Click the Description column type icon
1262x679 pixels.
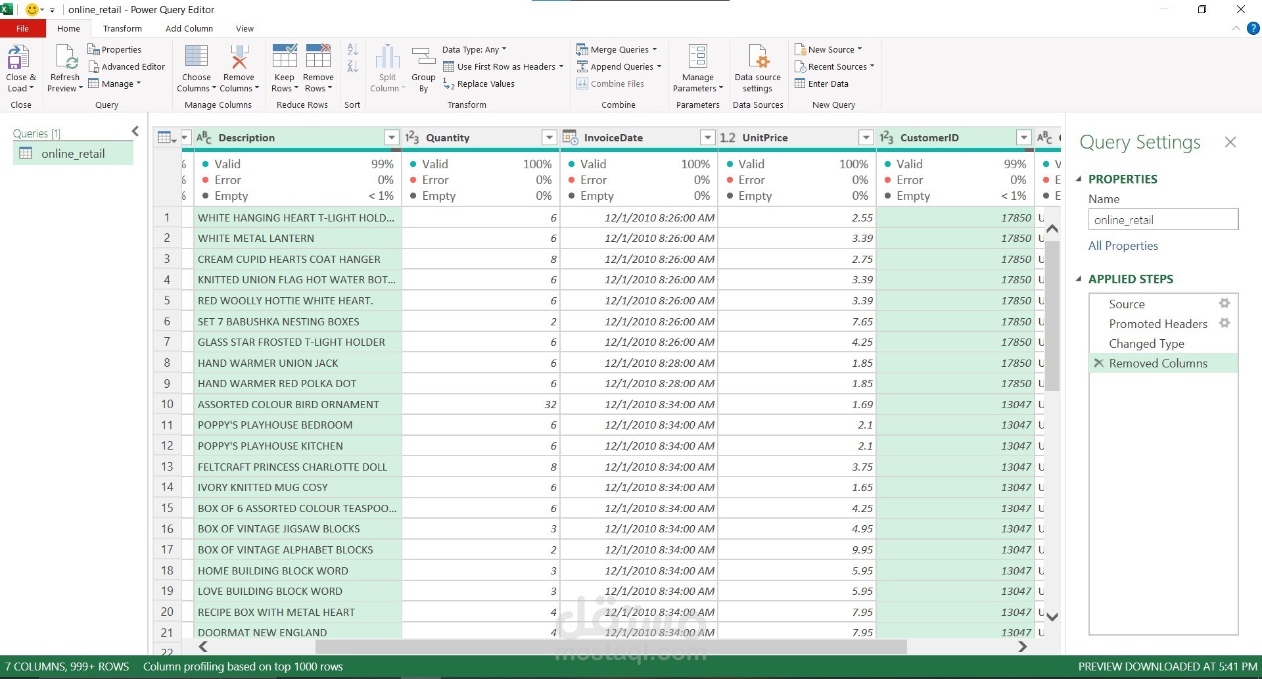[204, 137]
